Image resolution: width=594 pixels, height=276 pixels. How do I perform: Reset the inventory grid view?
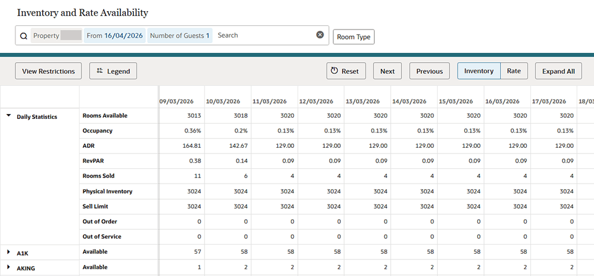tap(346, 71)
